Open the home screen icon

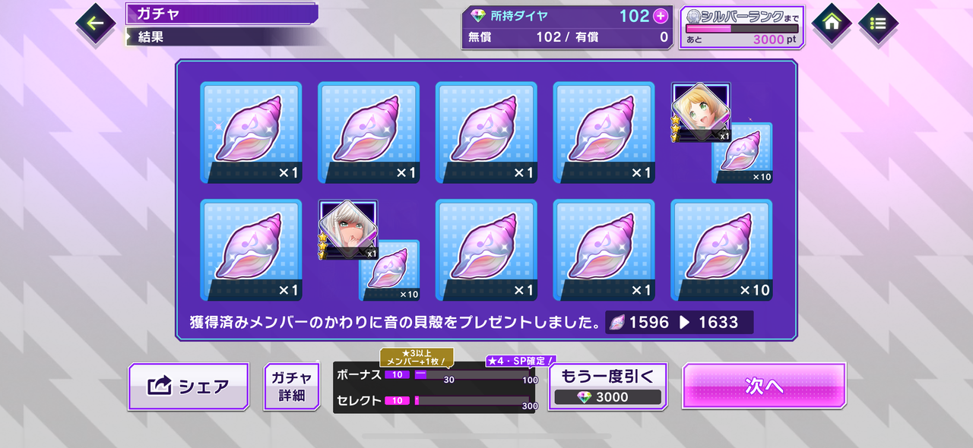point(832,23)
